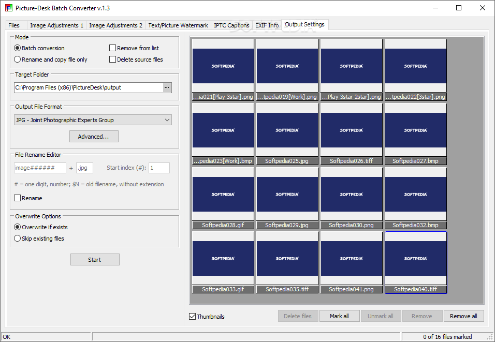
Task: Open target folder browse button
Action: coord(167,88)
